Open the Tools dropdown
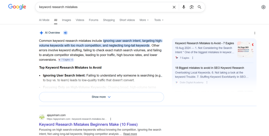The height and width of the screenshot is (136, 269). (159, 20)
